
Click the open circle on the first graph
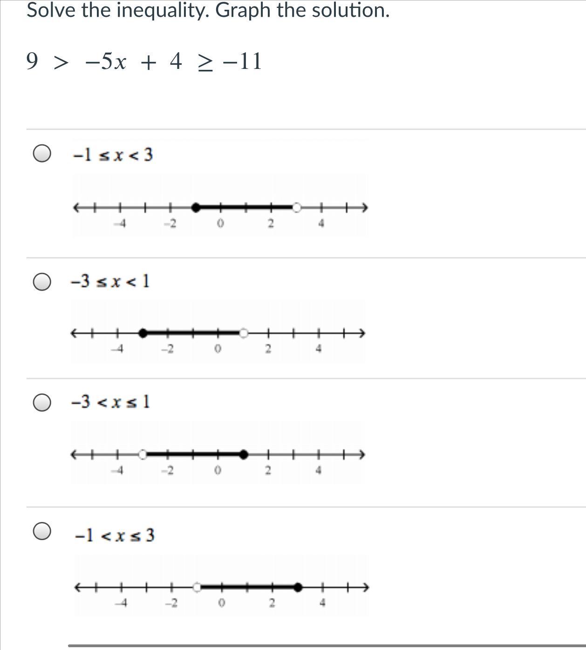(297, 208)
